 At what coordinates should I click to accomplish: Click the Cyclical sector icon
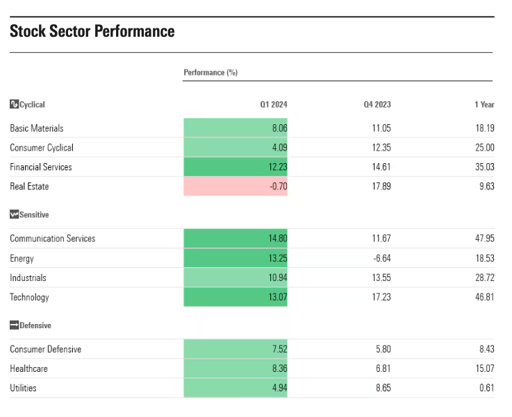(14, 104)
